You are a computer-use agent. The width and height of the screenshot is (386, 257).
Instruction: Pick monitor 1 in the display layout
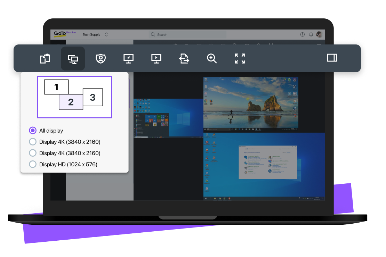pos(56,87)
